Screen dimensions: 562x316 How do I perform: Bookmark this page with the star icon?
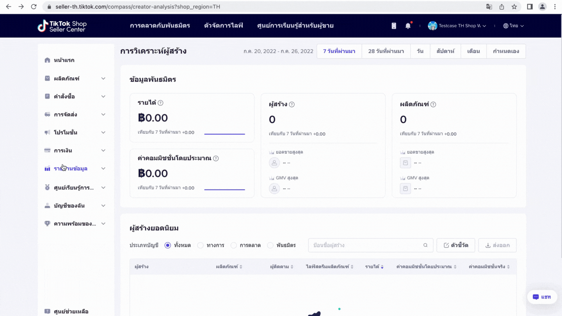pos(514,7)
